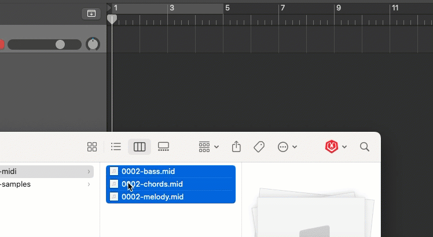Viewport: 433px width, 237px height.
Task: Click the Finder tag icon
Action: coord(259,147)
